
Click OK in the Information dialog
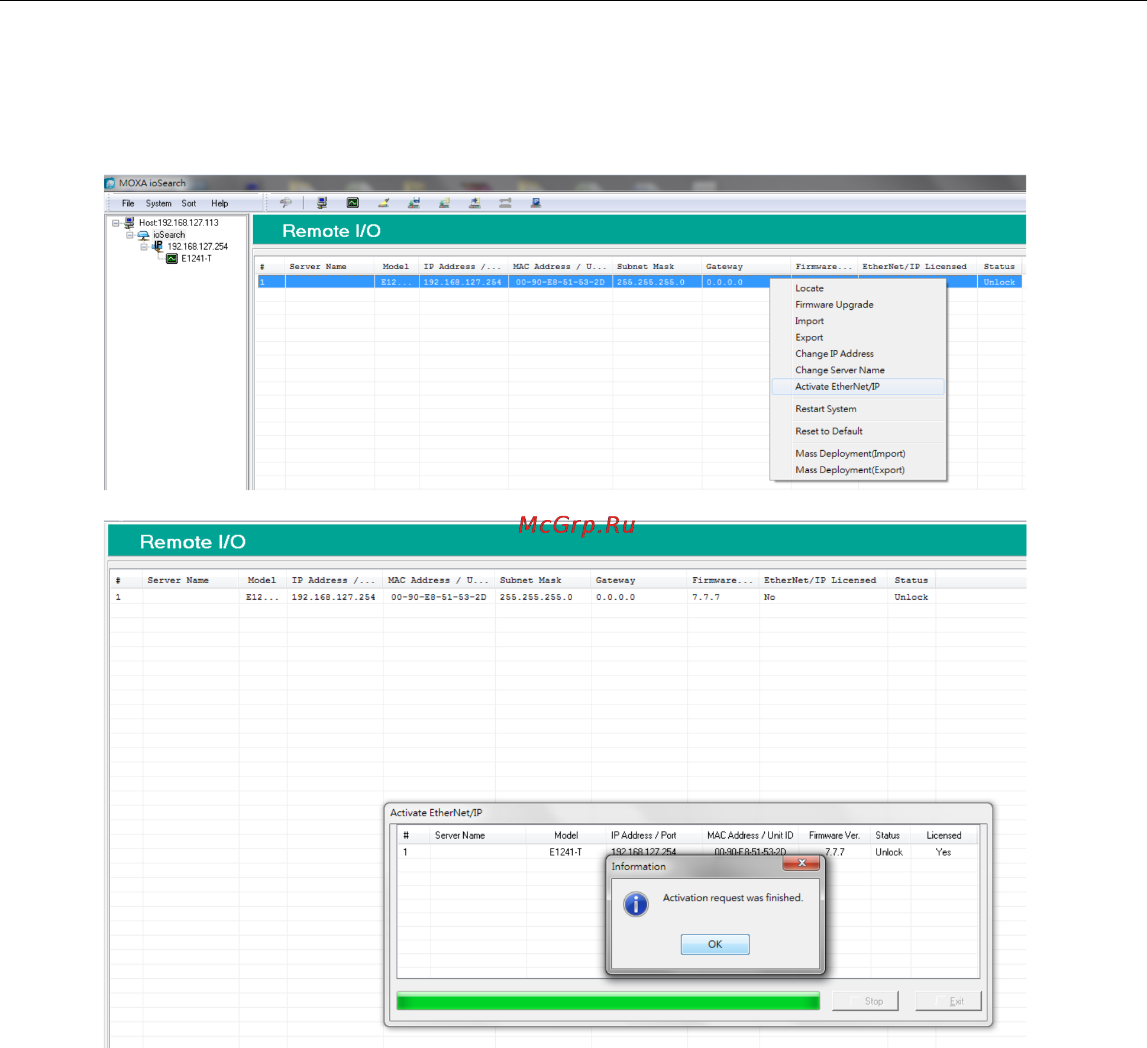click(x=715, y=944)
